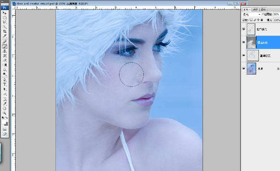
Task: Select the Lasso tool
Action: (x=5, y=22)
